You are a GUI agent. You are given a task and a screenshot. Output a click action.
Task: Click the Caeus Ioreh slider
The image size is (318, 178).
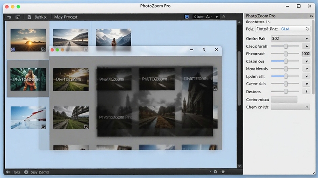[x=285, y=46]
